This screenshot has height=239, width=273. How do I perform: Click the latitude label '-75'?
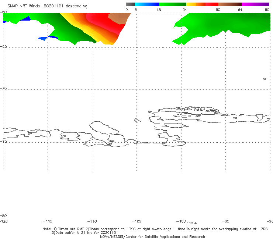point(3,141)
